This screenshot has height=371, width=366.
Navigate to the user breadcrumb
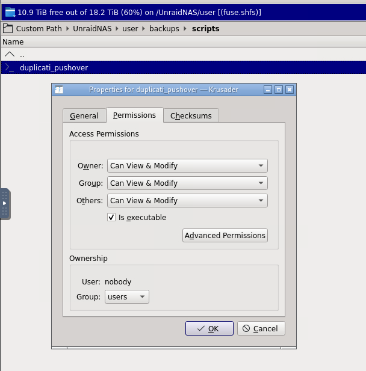130,29
